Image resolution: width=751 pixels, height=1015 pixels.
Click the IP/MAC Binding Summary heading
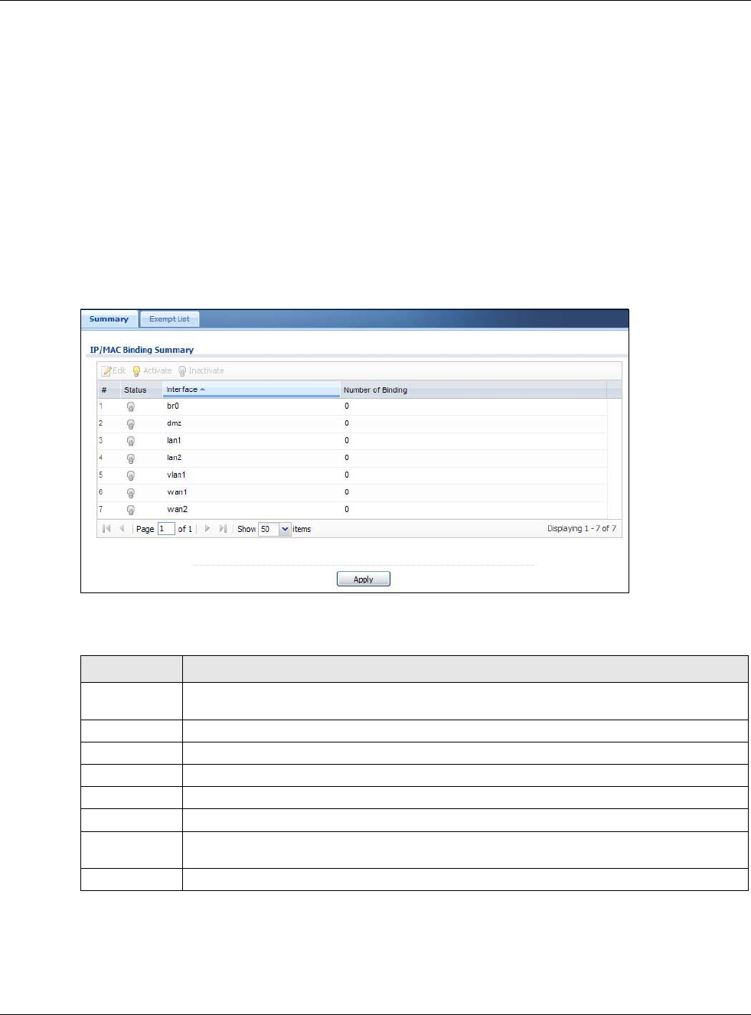[142, 350]
